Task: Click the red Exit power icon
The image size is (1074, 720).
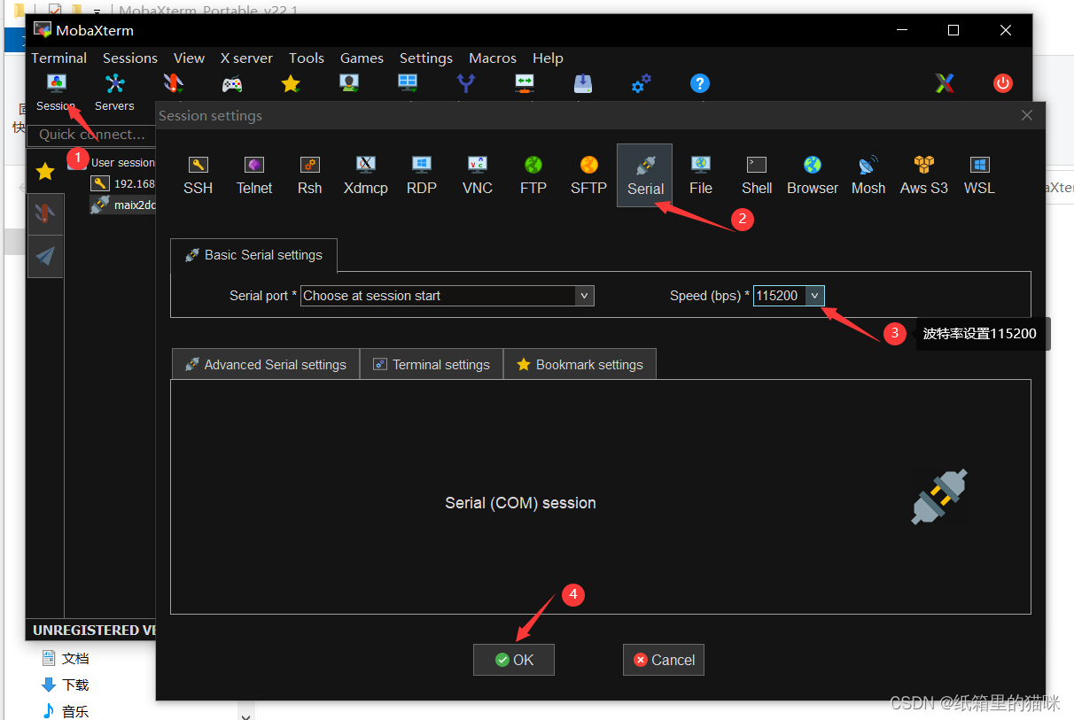Action: click(1003, 84)
